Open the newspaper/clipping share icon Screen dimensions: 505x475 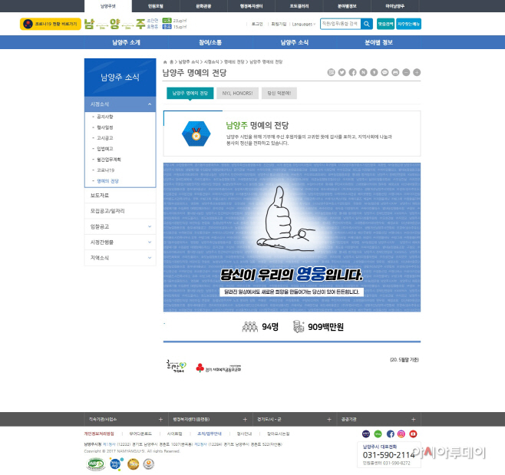(x=331, y=72)
